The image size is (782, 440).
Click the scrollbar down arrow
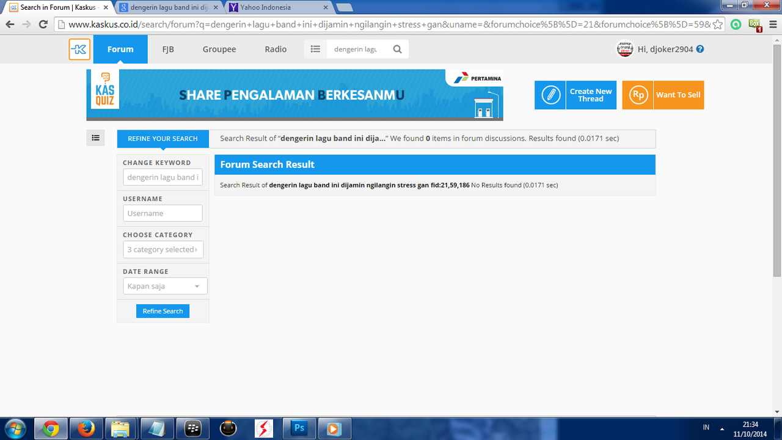777,412
